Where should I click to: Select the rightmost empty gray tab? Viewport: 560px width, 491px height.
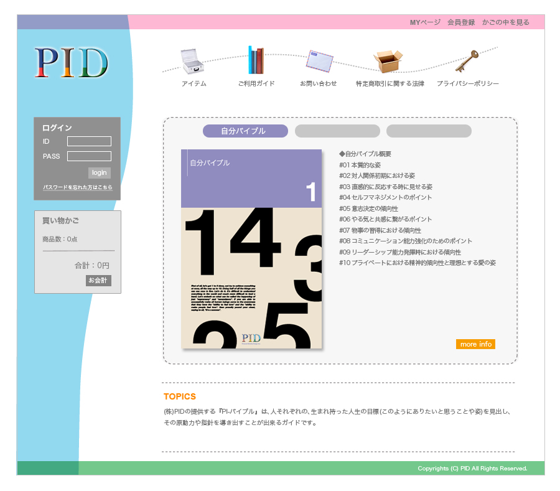coord(429,131)
